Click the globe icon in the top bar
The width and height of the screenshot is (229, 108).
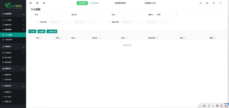click(37, 3)
